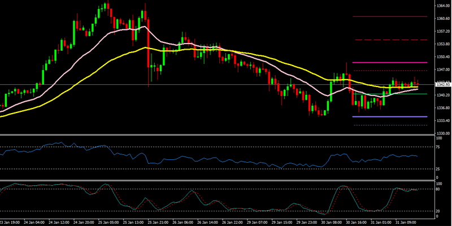
Task: Click the solid blue-violet support line
Action: [x=390, y=116]
